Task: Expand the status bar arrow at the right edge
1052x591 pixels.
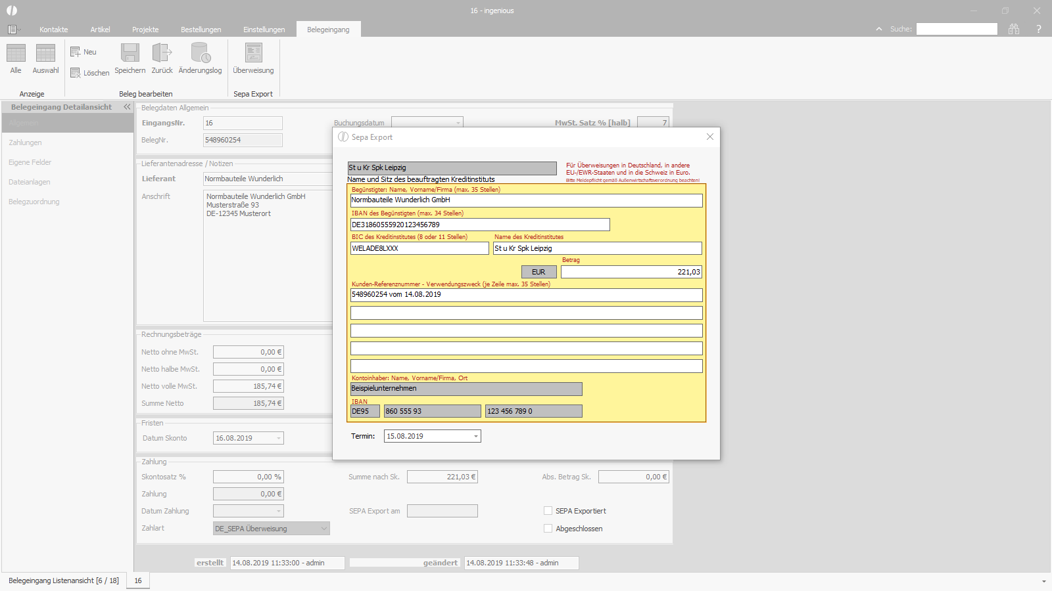Action: coord(1043,581)
